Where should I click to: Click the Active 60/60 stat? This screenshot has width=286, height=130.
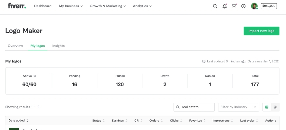point(29,81)
